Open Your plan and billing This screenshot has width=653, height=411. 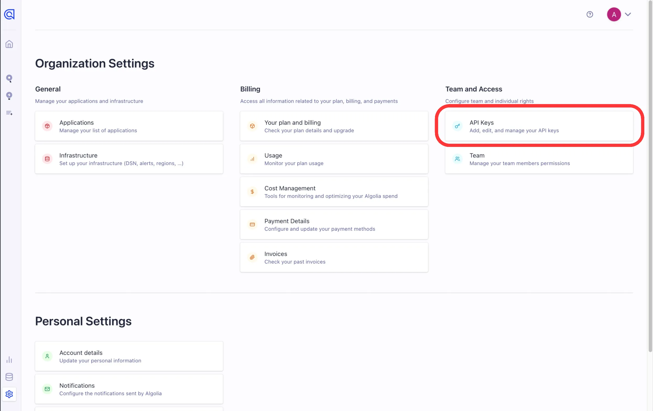point(334,126)
